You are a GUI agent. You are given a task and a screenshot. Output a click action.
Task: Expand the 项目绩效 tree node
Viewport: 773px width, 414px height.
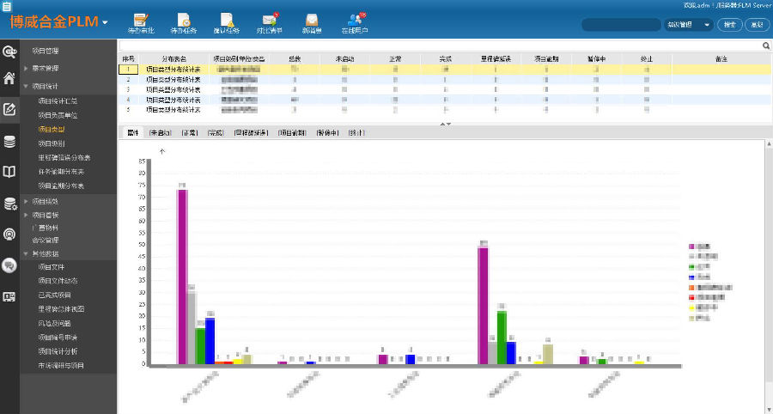27,201
